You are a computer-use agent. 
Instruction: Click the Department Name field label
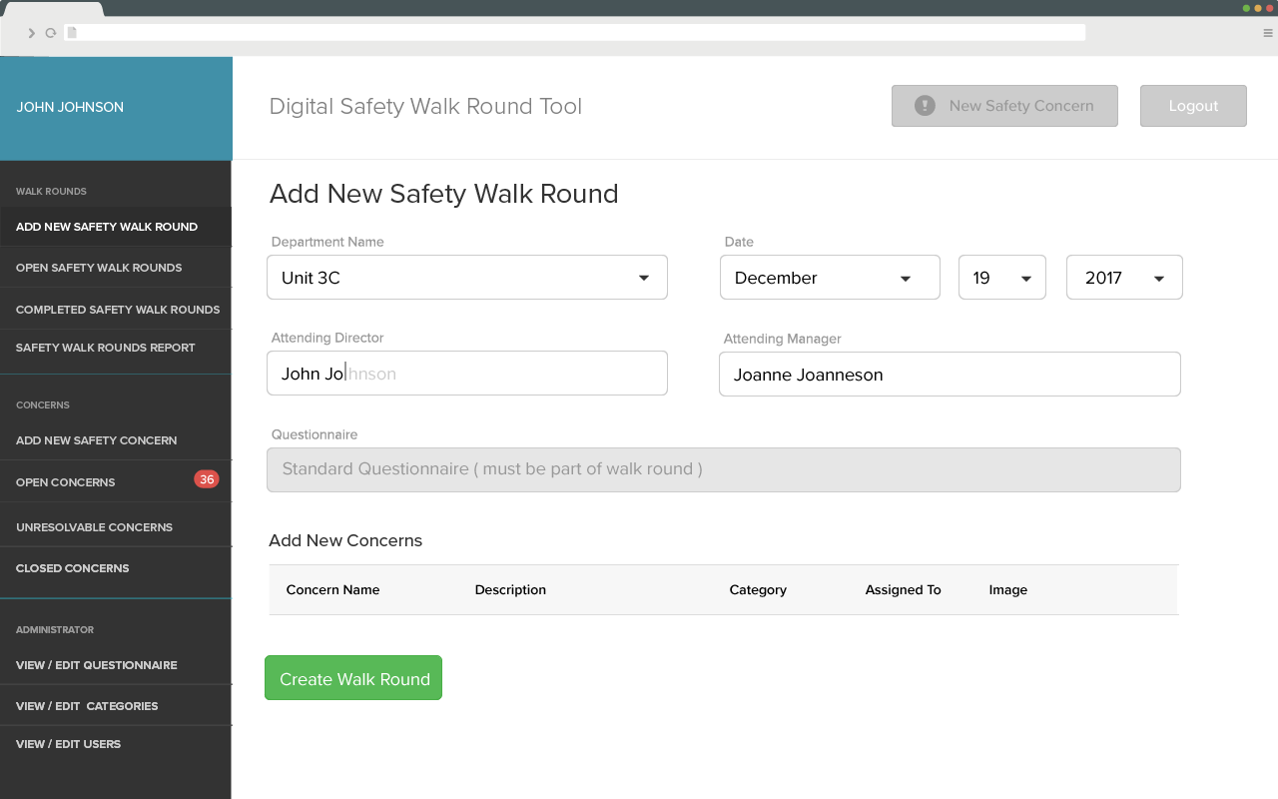point(327,242)
